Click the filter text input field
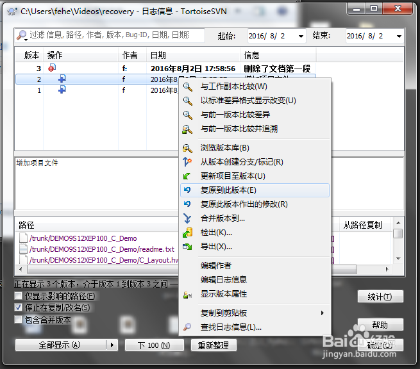420x369 pixels. click(116, 35)
